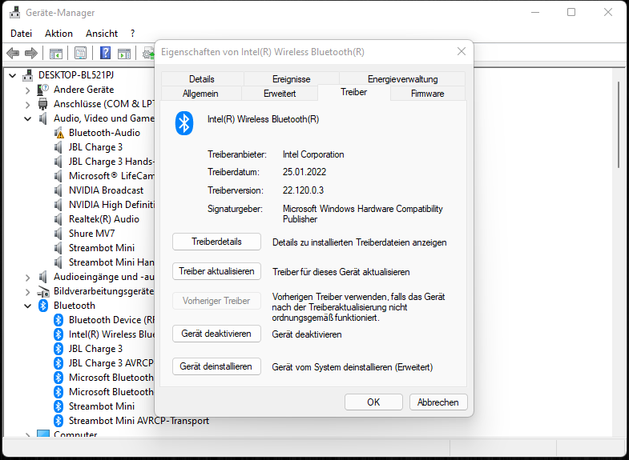
Task: Click Bluetooth icon beside Intel(R) Wireless Blue tree item
Action: coord(58,334)
